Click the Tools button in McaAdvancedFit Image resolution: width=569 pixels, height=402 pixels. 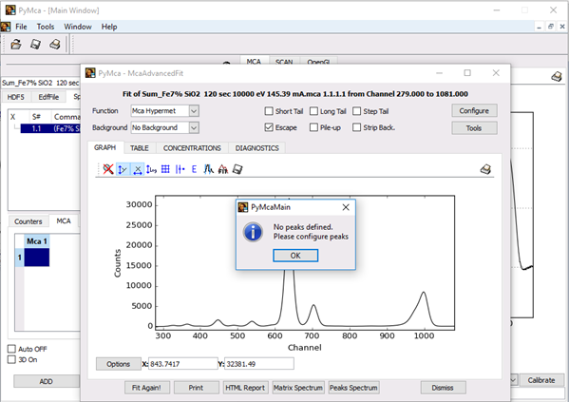click(474, 128)
